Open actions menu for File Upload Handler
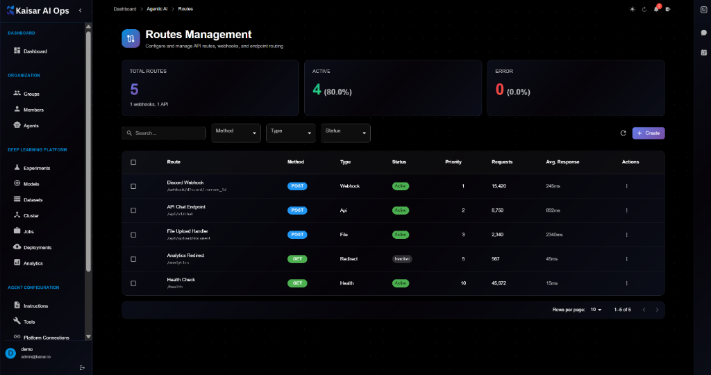711x375 pixels. click(627, 235)
